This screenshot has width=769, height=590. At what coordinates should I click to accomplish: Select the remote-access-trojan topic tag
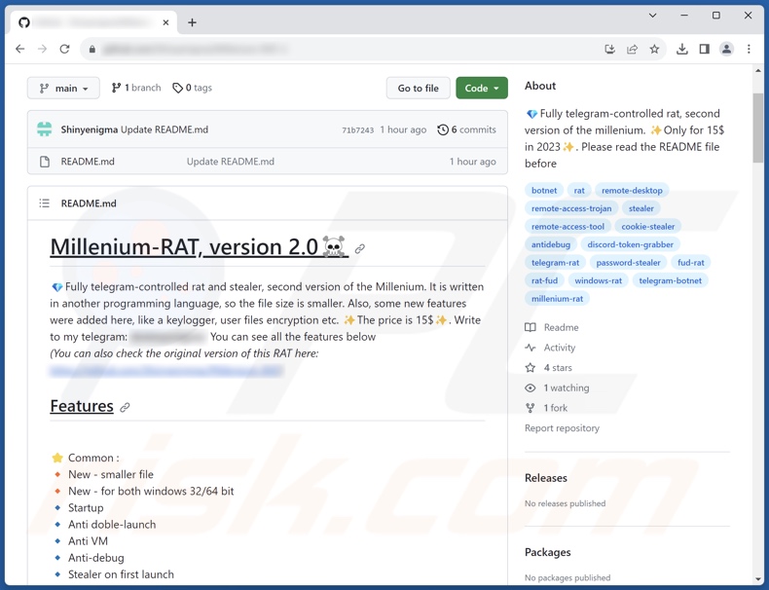coord(571,208)
